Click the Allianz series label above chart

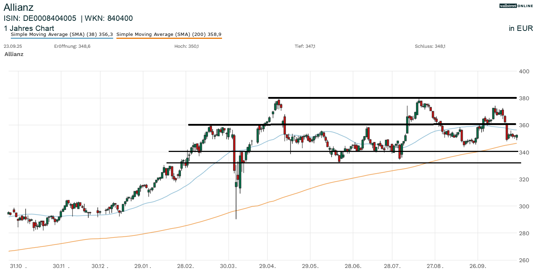pos(14,54)
